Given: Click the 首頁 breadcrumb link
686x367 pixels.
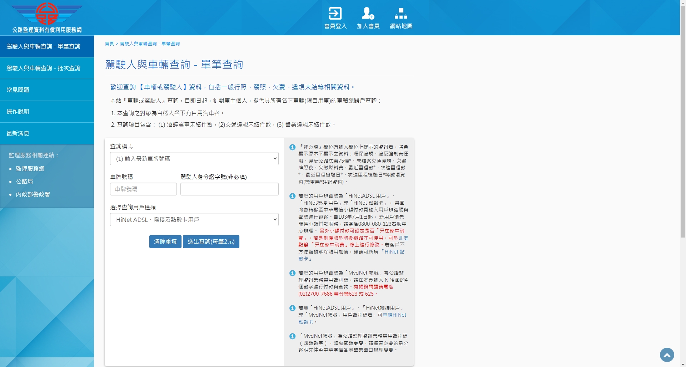Looking at the screenshot, I should (109, 44).
